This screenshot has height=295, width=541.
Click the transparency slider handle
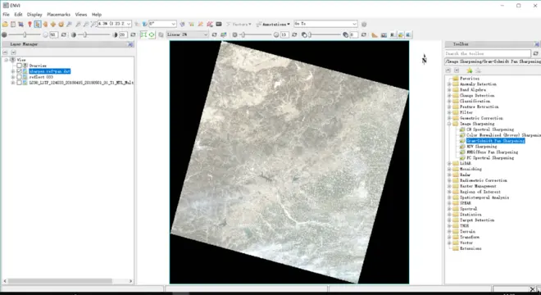pos(310,35)
